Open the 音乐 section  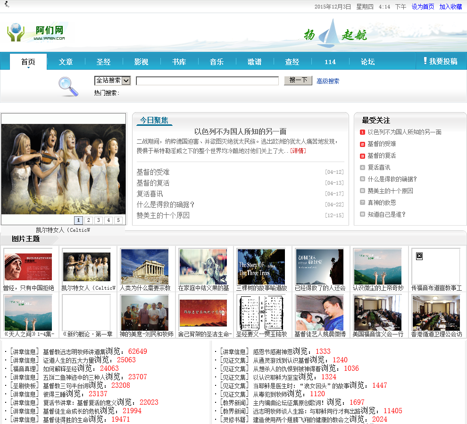click(x=217, y=62)
